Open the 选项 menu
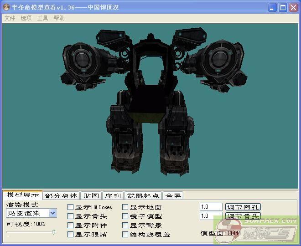 click(x=26, y=18)
